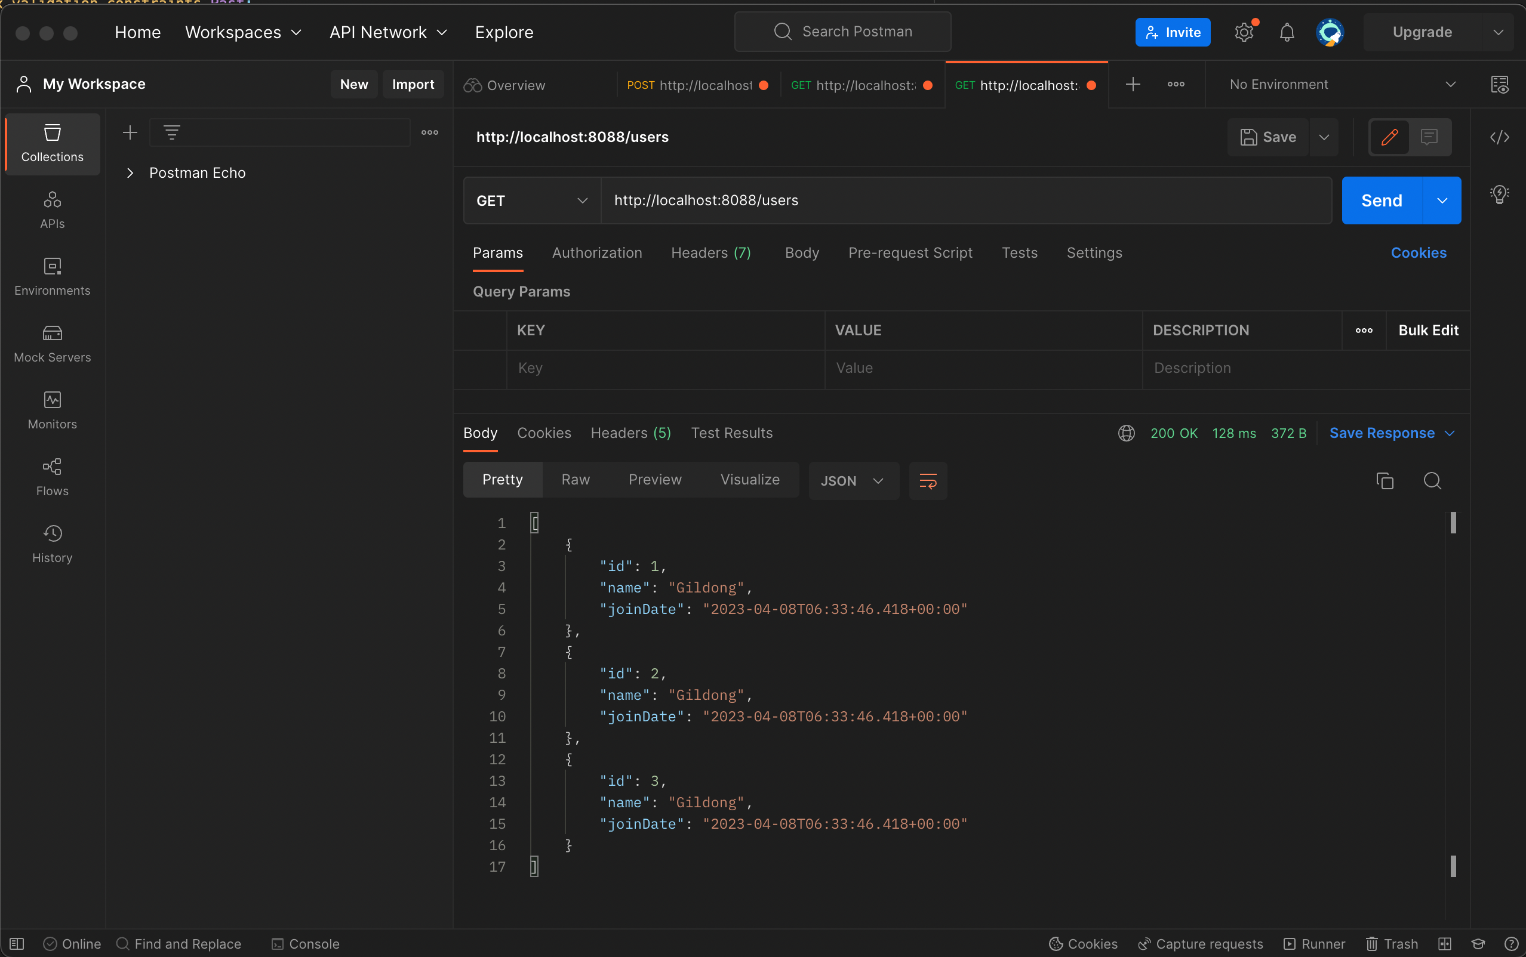
Task: Open collections options three-dot menu
Action: click(x=430, y=132)
